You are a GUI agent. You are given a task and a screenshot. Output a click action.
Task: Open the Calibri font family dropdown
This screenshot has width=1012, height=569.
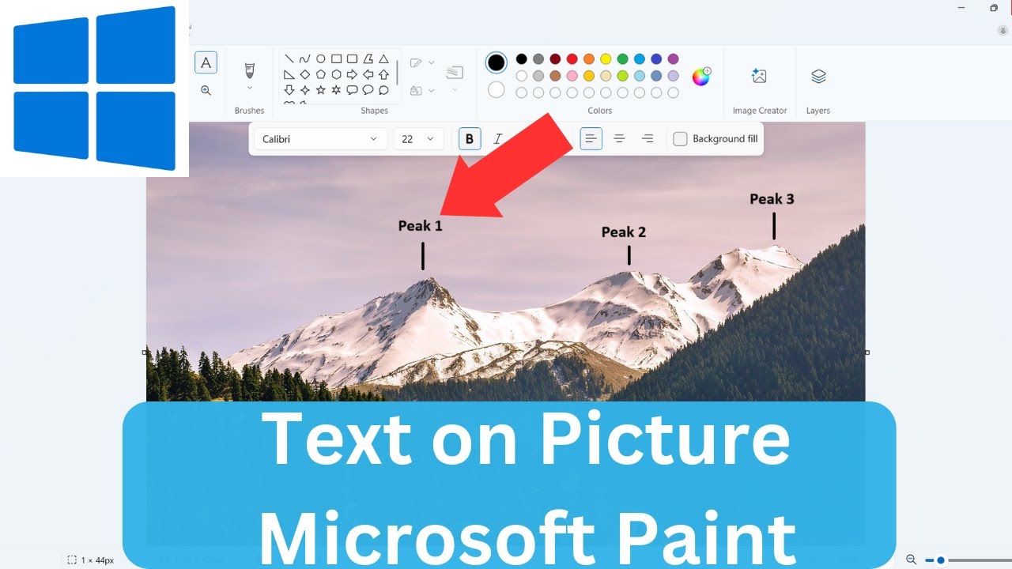tap(320, 139)
